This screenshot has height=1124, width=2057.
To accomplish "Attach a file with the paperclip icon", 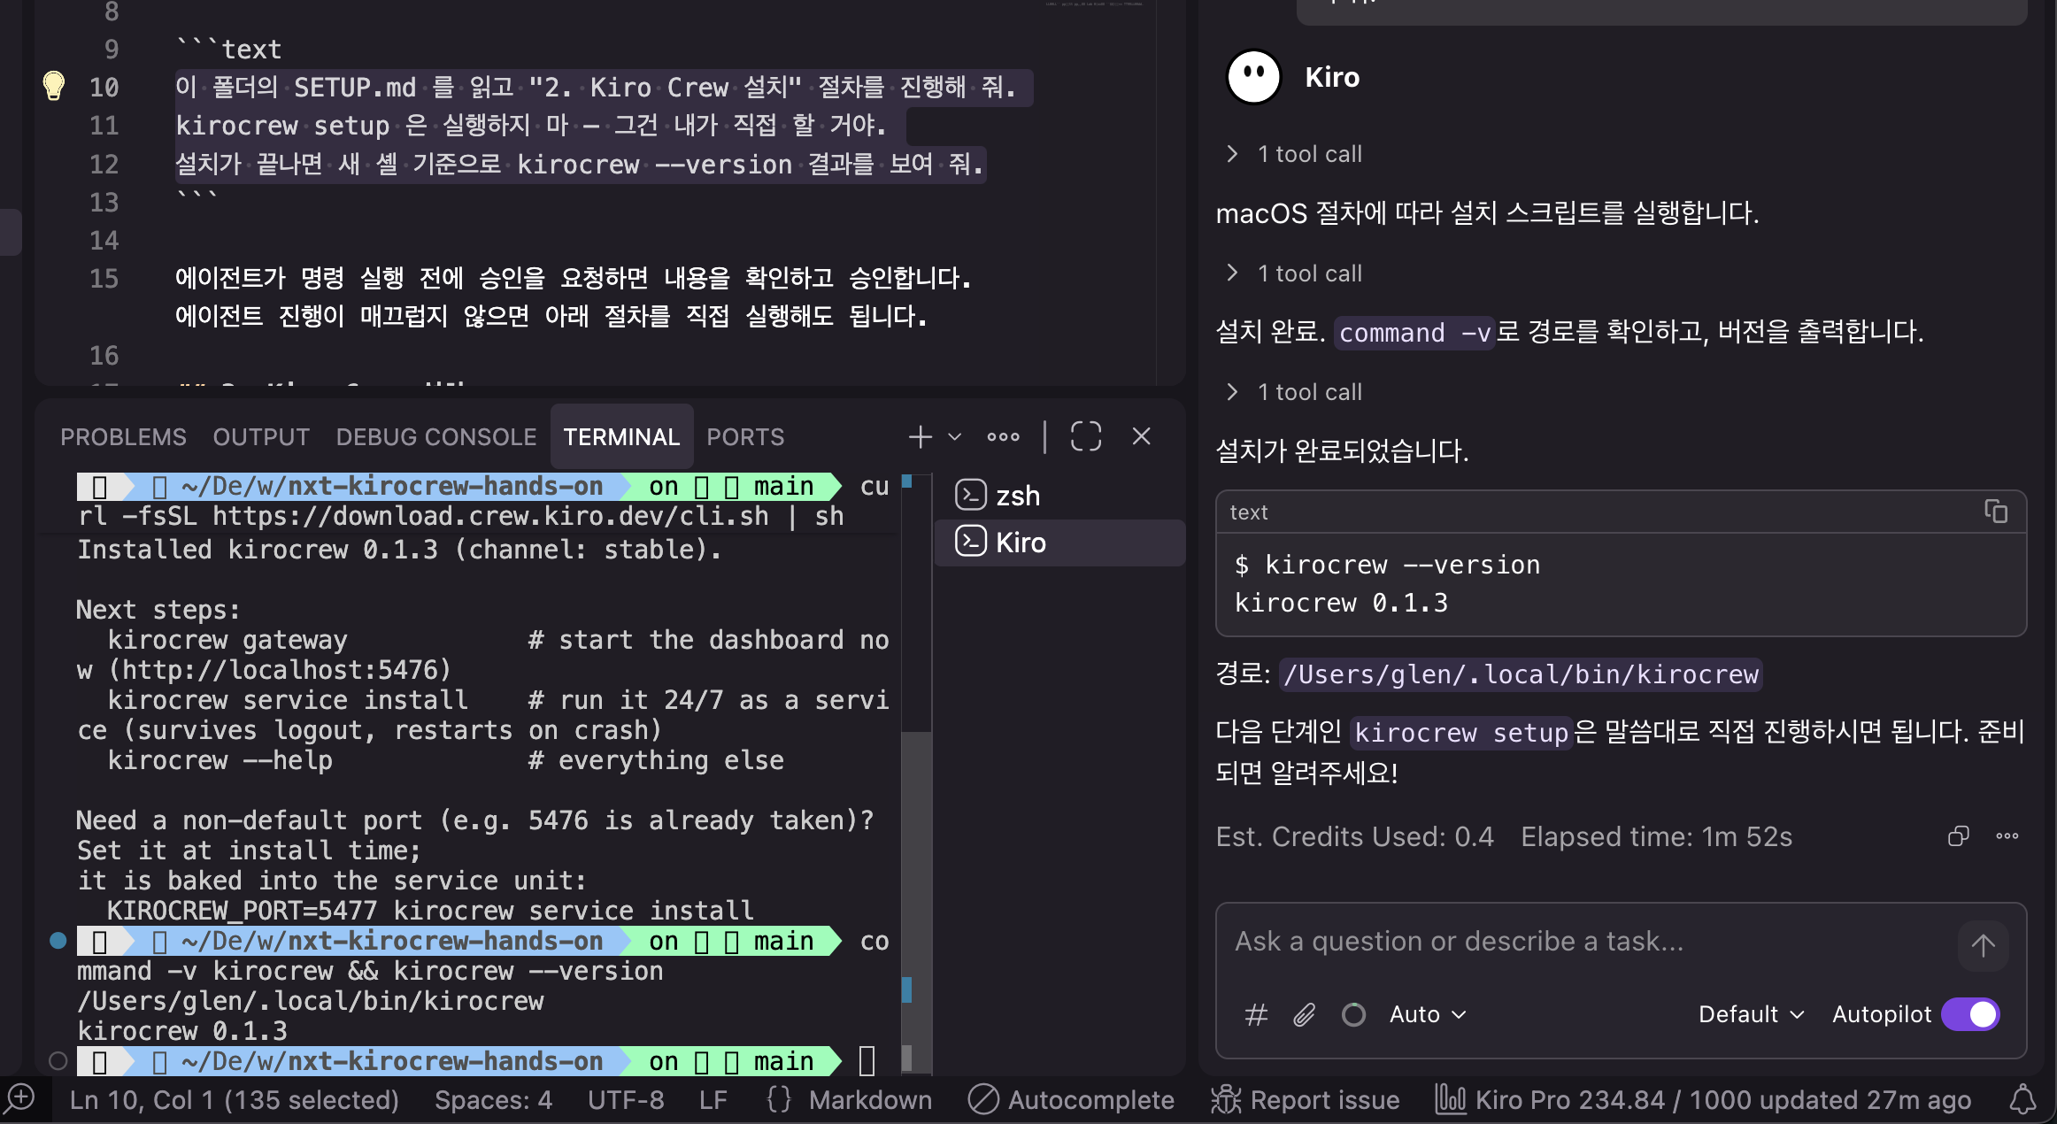I will pos(1304,1014).
